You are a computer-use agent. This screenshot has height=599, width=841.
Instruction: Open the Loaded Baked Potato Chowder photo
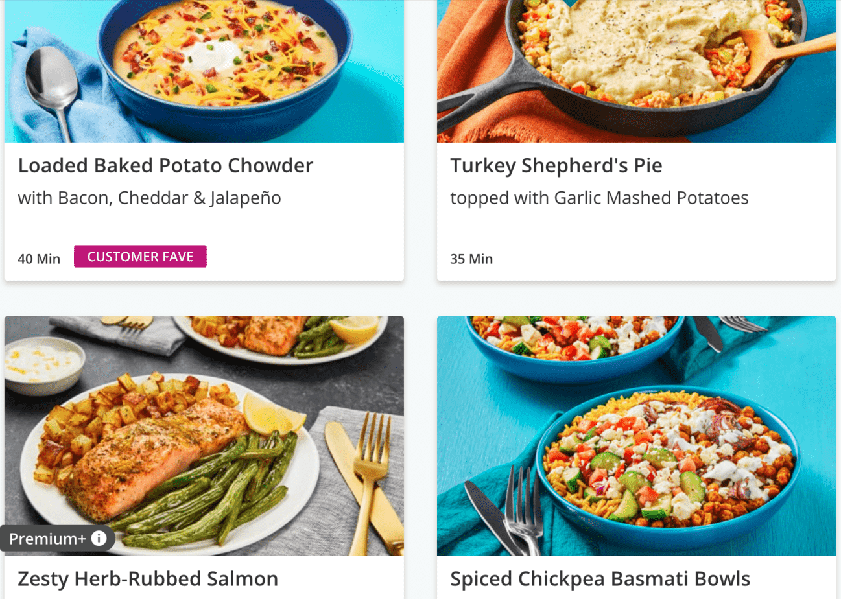[204, 71]
